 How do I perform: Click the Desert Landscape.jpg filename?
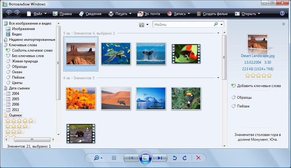tap(258, 56)
